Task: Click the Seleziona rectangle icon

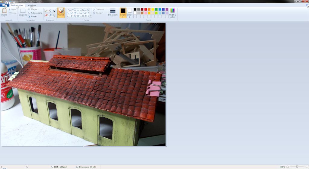Action: pyautogui.click(x=23, y=11)
